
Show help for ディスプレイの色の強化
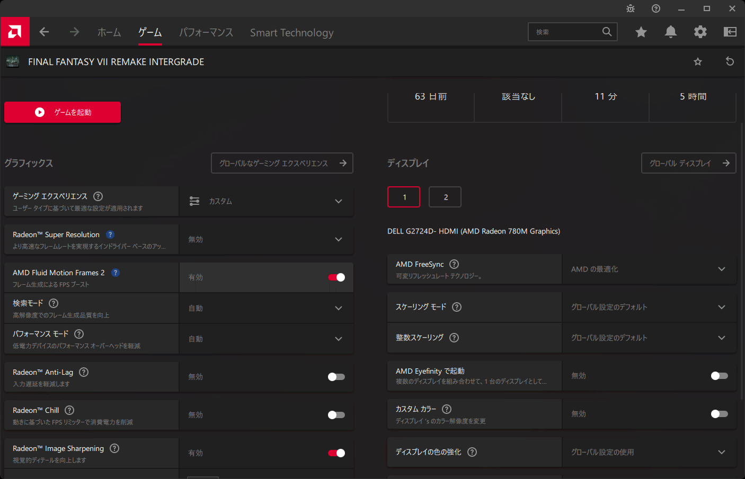(x=472, y=452)
